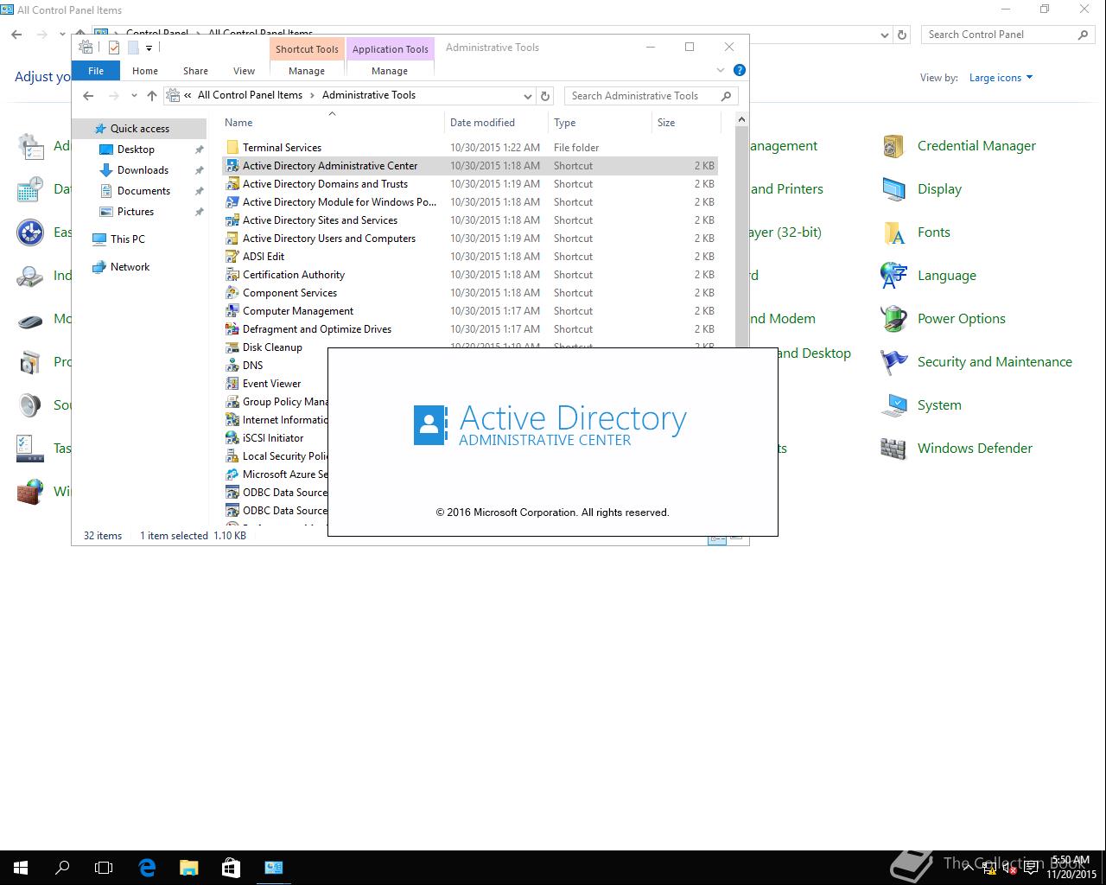This screenshot has width=1106, height=885.
Task: Select Desktop in navigation pane
Action: [136, 150]
